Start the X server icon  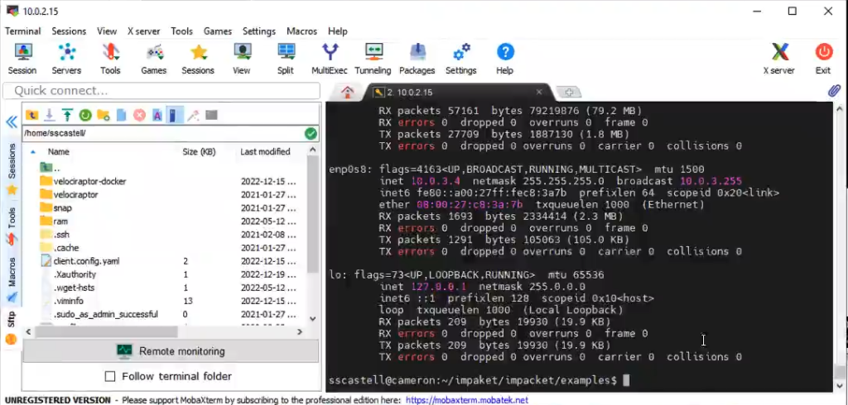coord(778,59)
